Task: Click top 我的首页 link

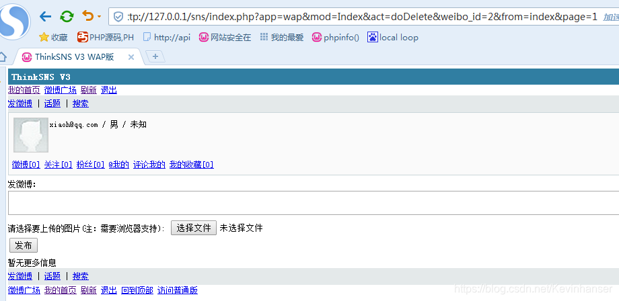Action: (x=24, y=90)
